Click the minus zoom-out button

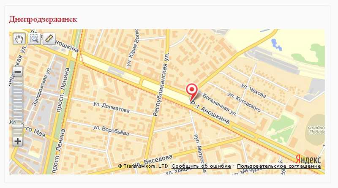pyautogui.click(x=18, y=71)
